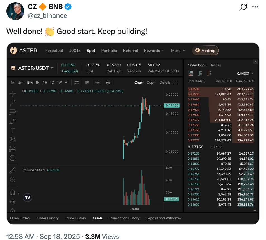Switch to the Depth tab
Viewport: 266px width, 240px height.
151,82
